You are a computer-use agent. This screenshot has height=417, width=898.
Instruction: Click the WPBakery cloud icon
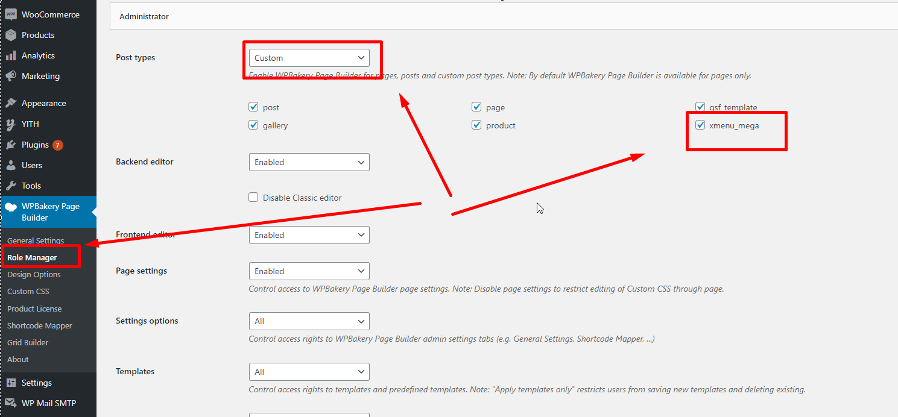coord(11,207)
